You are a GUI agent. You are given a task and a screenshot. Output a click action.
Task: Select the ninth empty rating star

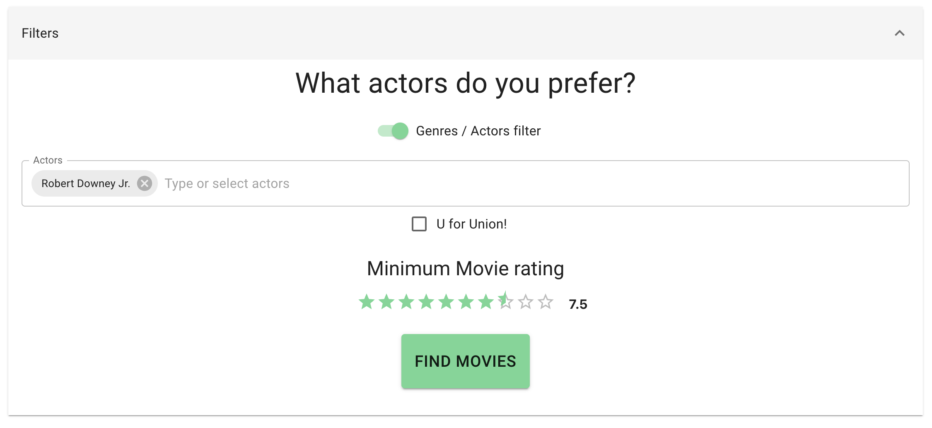point(526,302)
